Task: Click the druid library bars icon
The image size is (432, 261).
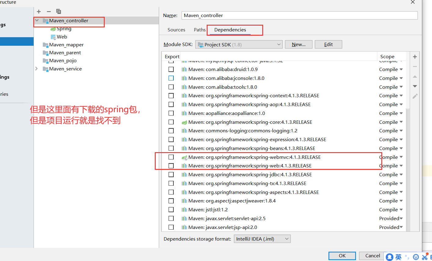Action: click(184, 70)
